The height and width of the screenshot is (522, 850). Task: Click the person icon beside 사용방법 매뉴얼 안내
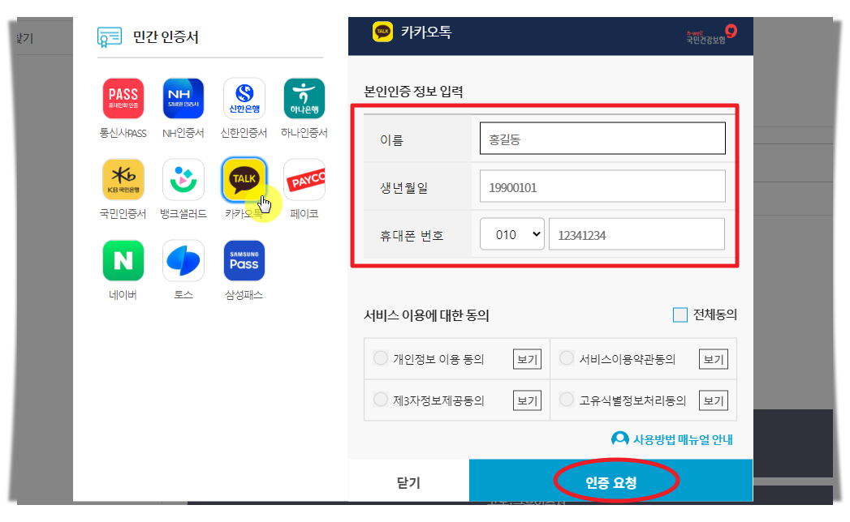(619, 439)
